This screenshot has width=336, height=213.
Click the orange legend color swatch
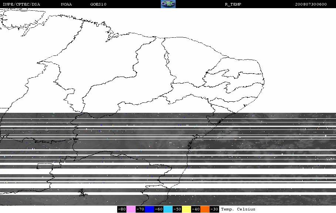coord(205,209)
